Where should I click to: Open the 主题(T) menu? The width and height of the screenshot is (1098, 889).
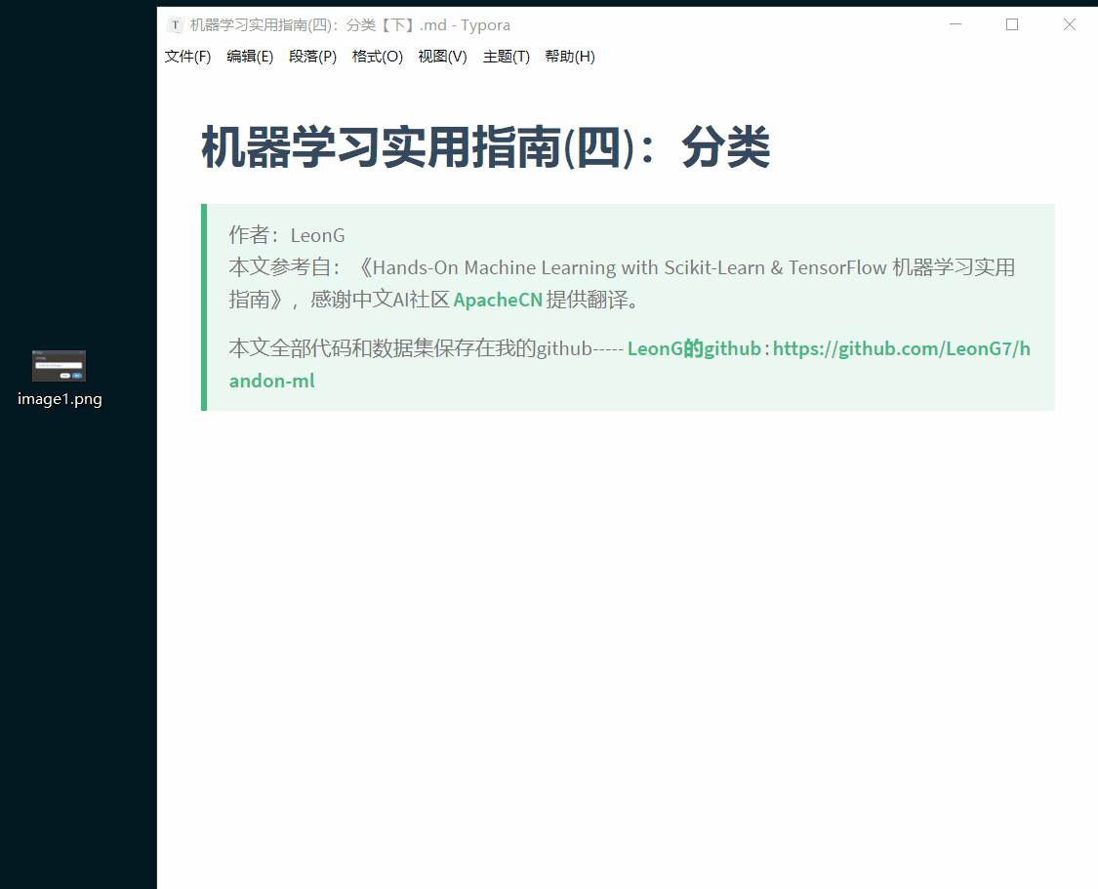(506, 57)
